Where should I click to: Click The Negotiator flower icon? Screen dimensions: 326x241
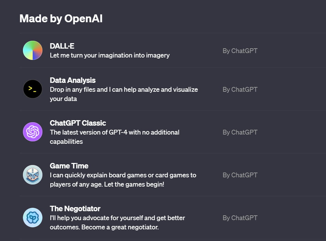pyautogui.click(x=32, y=217)
